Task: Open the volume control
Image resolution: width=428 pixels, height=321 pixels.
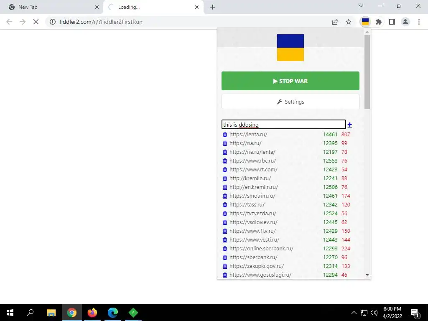Action: (x=374, y=313)
